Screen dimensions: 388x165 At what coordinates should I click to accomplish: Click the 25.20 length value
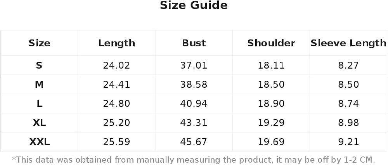click(x=116, y=123)
